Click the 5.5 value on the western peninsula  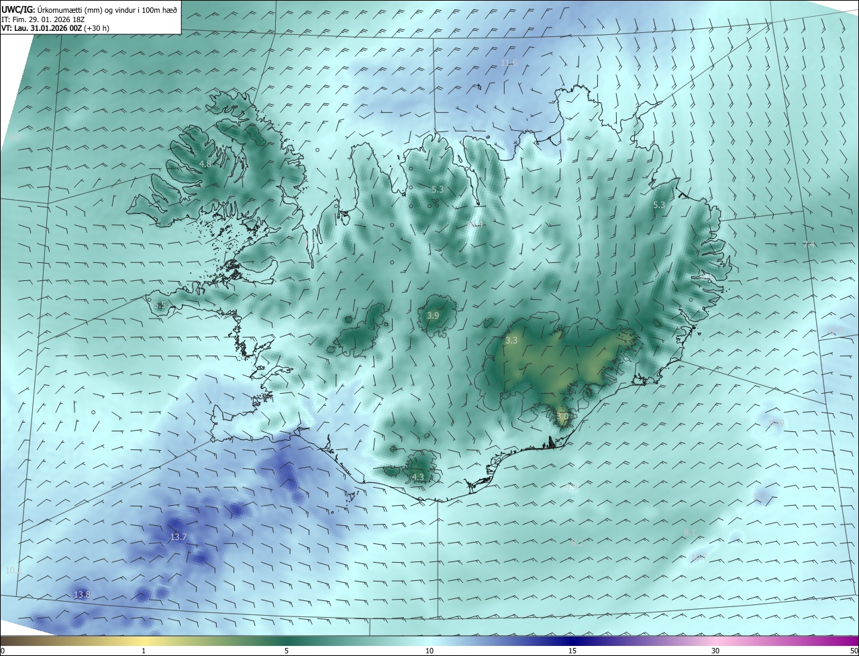pos(160,305)
